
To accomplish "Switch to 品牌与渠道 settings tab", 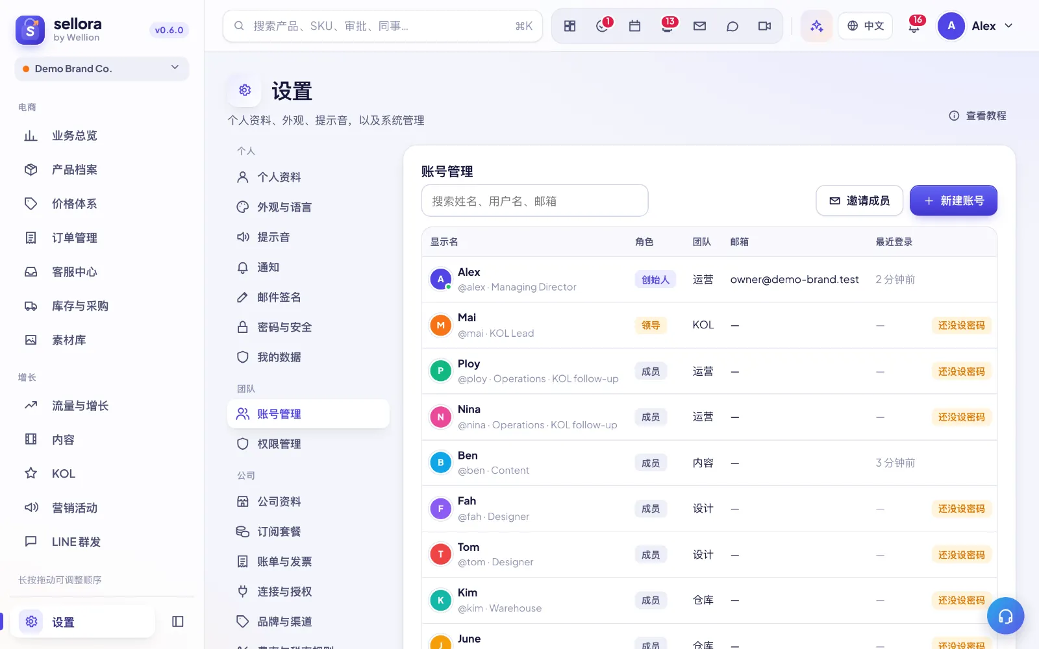I will point(308,622).
